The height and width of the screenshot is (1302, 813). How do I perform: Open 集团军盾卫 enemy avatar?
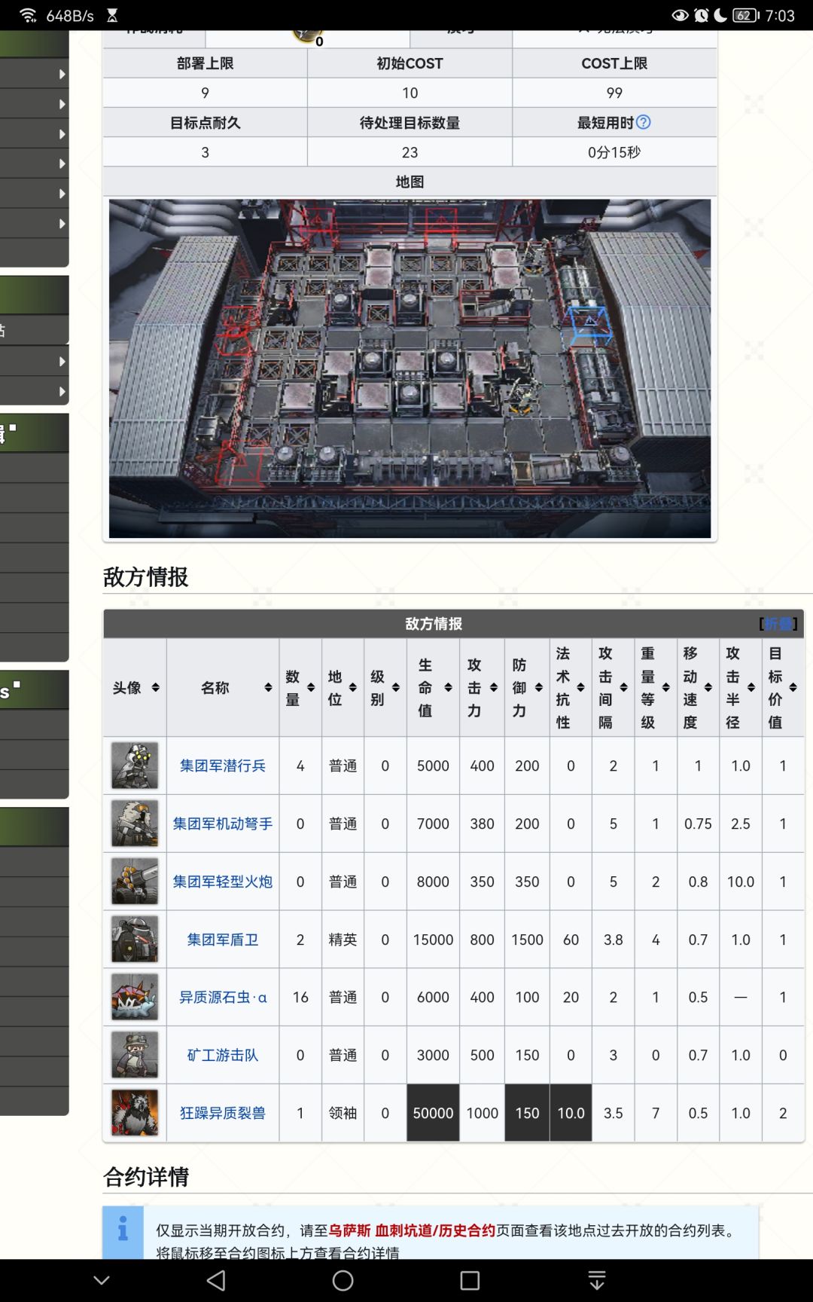point(135,940)
